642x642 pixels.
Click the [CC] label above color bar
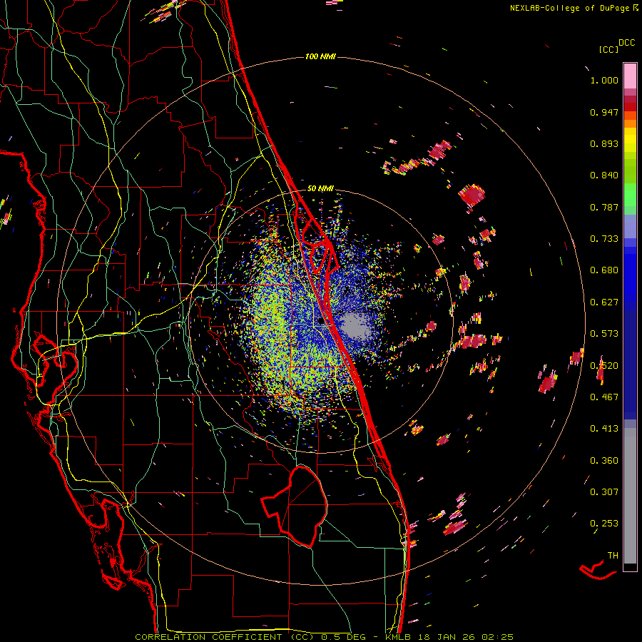point(609,49)
